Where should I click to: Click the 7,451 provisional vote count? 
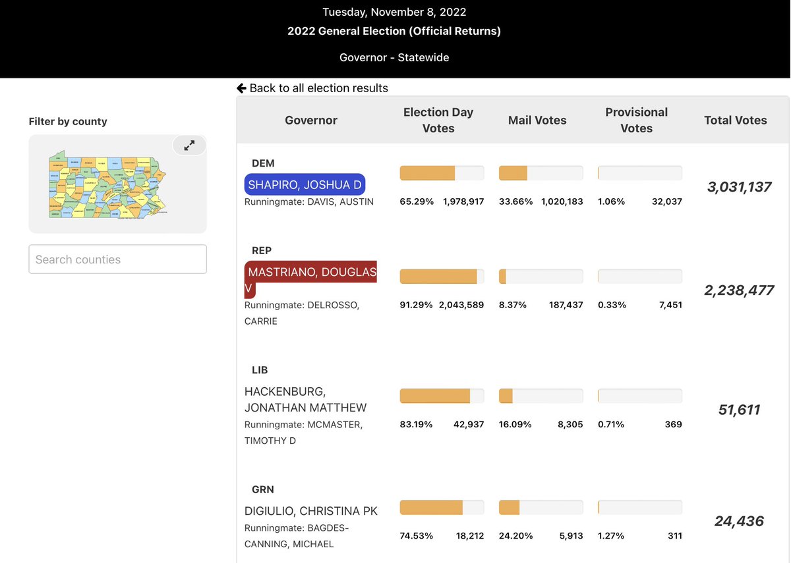pos(670,305)
